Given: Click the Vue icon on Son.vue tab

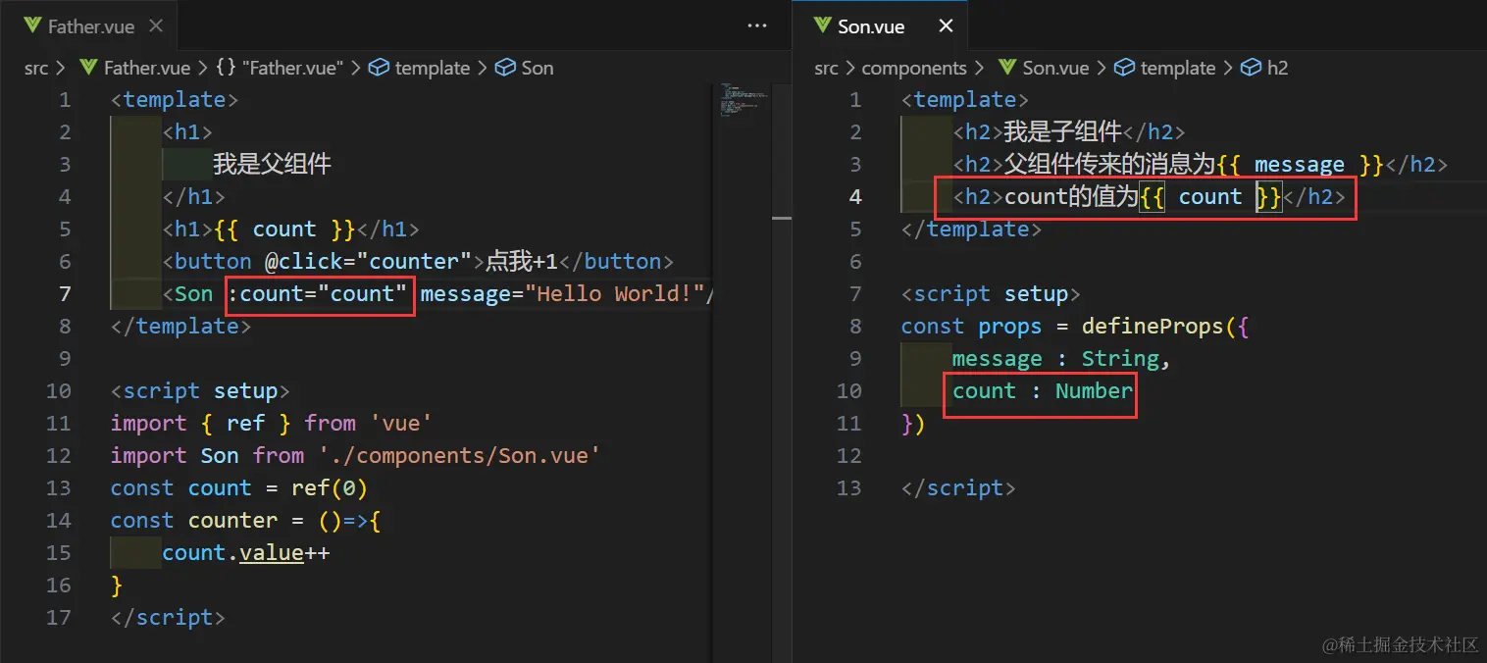Looking at the screenshot, I should point(822,26).
